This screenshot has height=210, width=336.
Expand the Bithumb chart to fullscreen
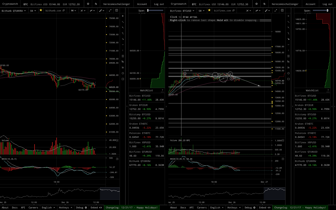(110, 11)
